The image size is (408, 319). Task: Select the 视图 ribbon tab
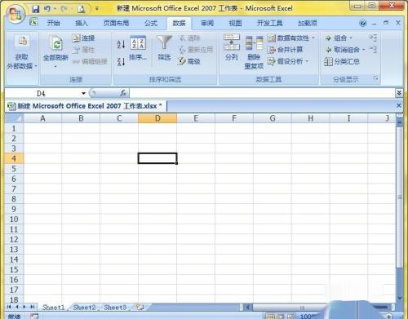click(x=235, y=23)
